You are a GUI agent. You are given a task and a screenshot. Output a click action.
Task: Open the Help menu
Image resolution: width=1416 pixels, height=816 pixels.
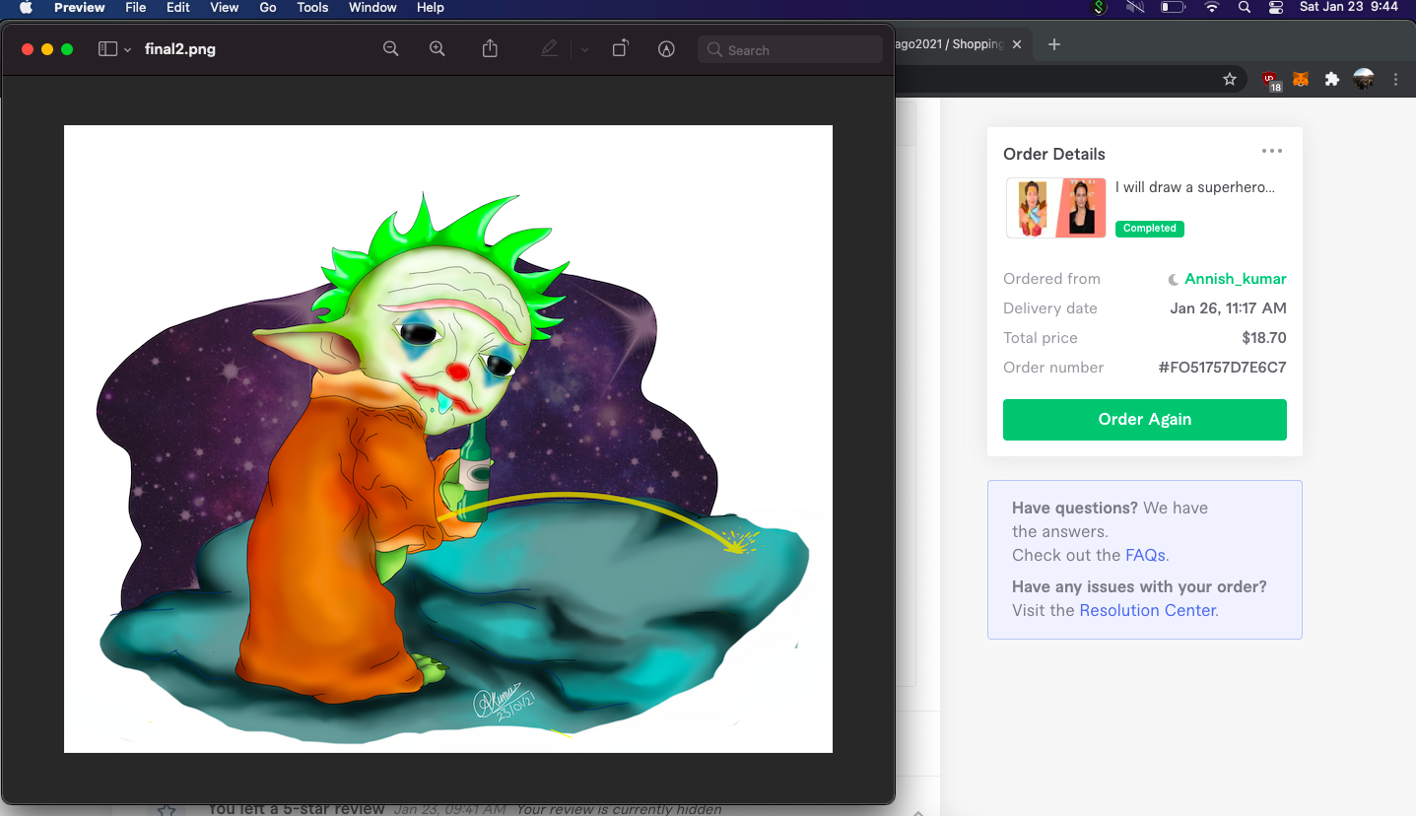click(x=431, y=7)
